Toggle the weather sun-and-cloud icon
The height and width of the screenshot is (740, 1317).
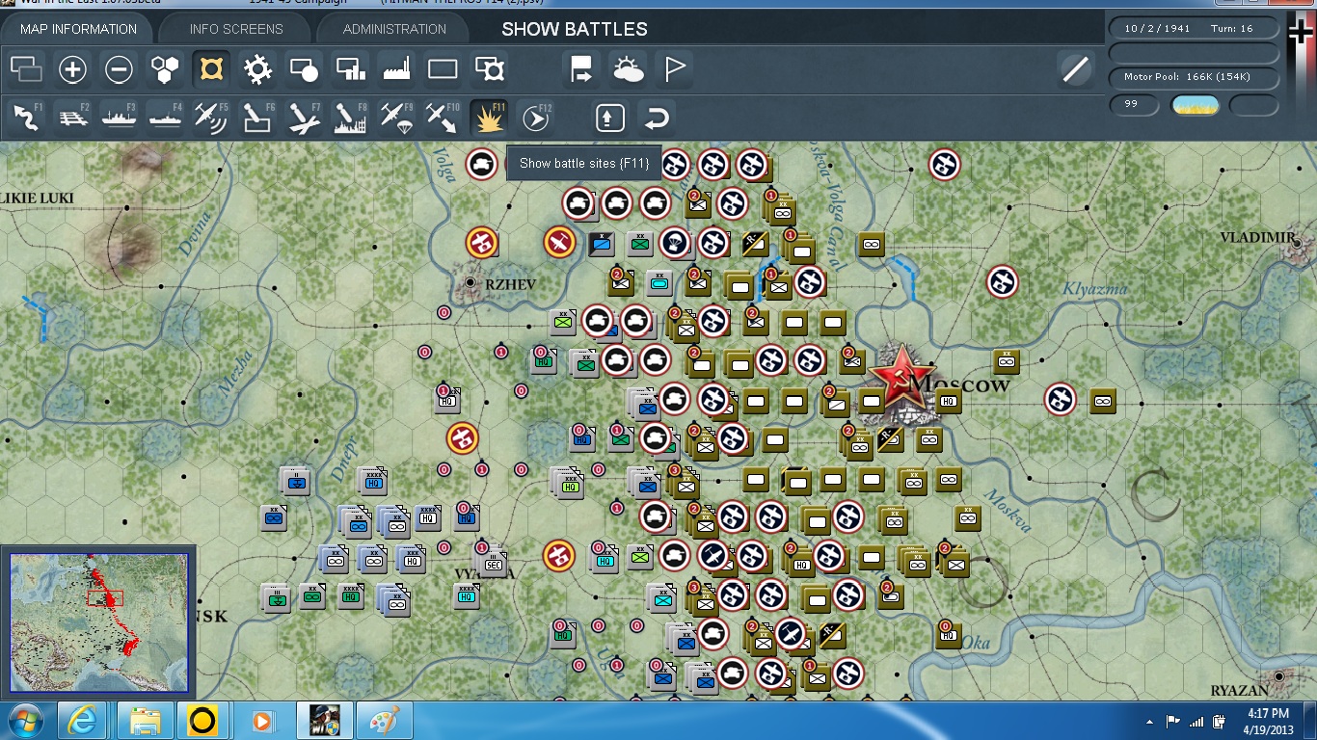click(628, 68)
